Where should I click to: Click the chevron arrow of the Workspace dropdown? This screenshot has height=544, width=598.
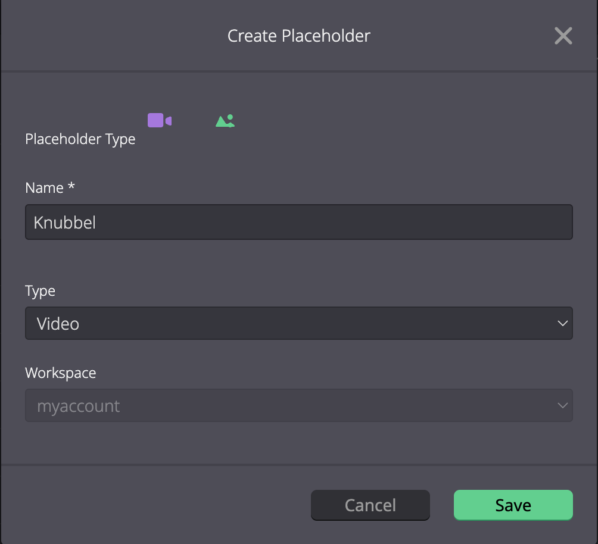pos(562,405)
